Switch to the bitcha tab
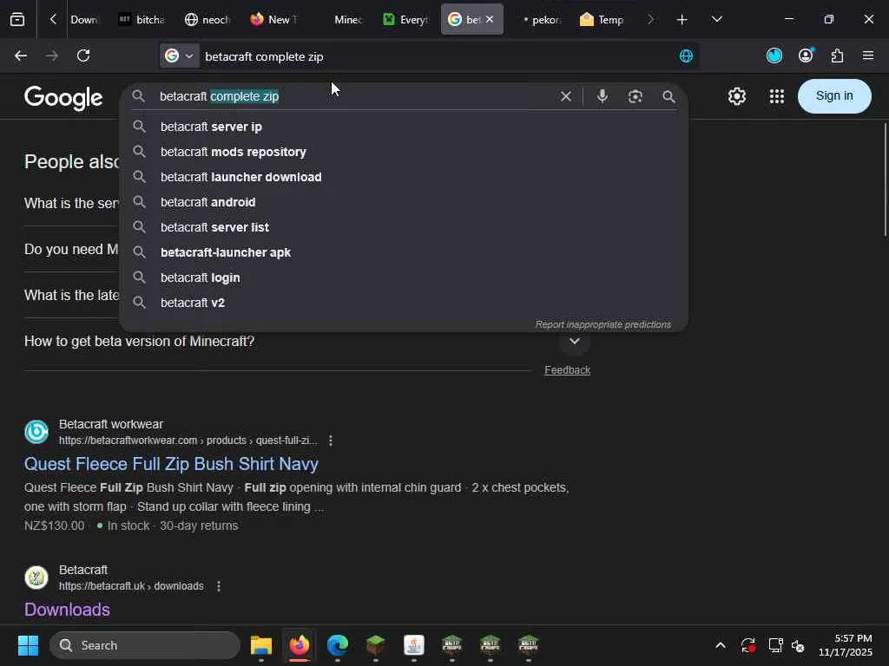The height and width of the screenshot is (666, 889). [x=142, y=20]
